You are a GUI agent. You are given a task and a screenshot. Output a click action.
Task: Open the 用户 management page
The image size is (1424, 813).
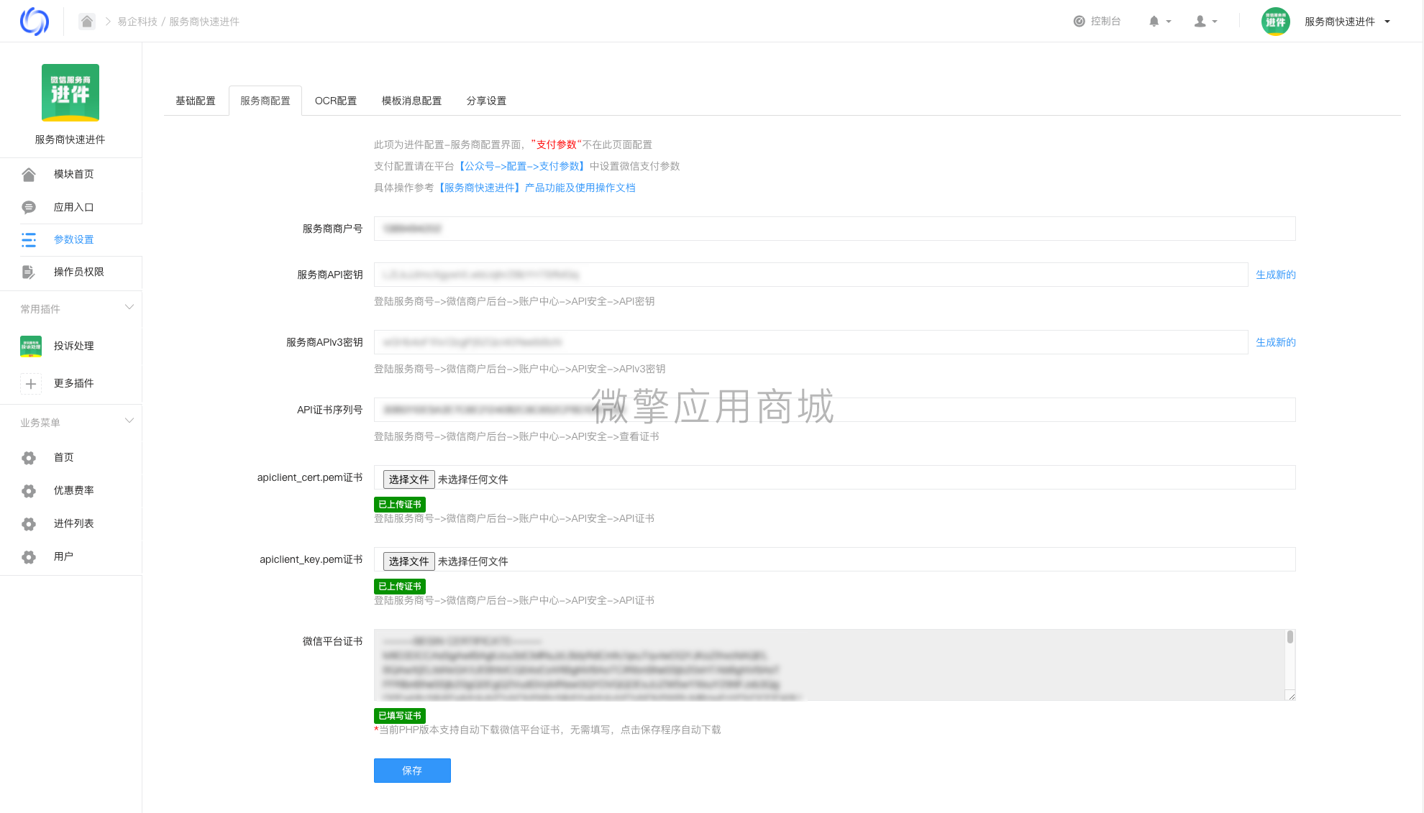point(63,556)
